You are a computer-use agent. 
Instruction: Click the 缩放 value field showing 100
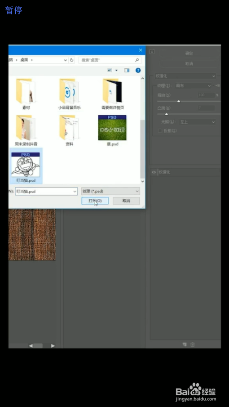[x=206, y=95]
